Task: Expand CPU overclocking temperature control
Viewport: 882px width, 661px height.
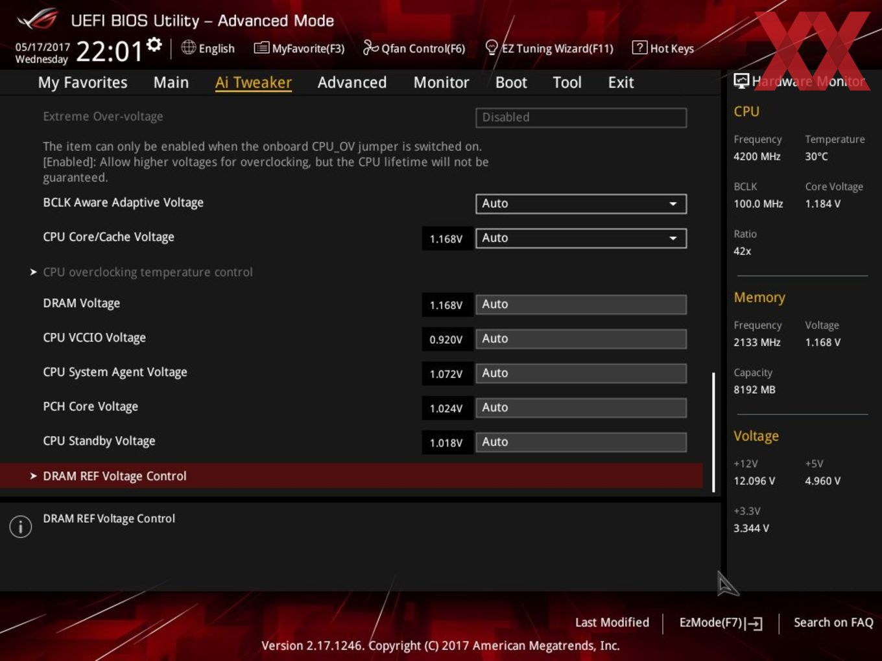Action: point(147,272)
